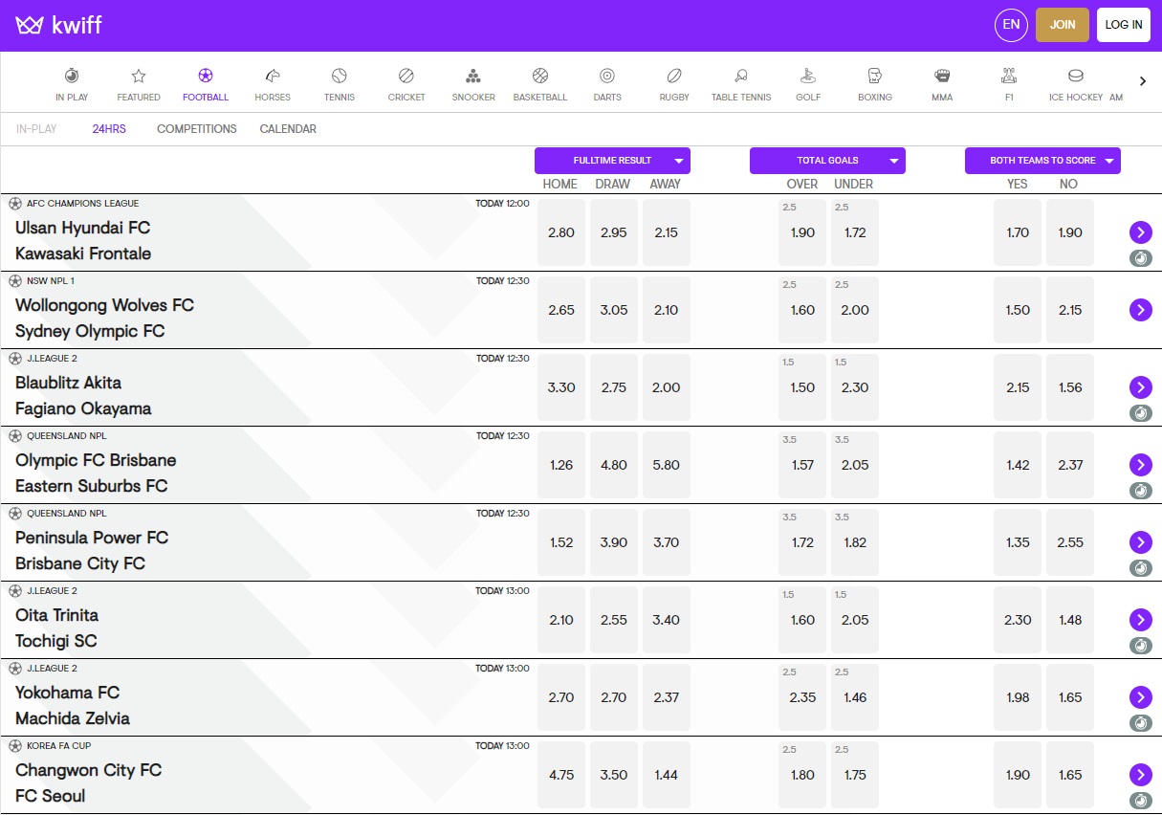Click the Machida Zelvia team name
The width and height of the screenshot is (1162, 815).
coord(73,718)
